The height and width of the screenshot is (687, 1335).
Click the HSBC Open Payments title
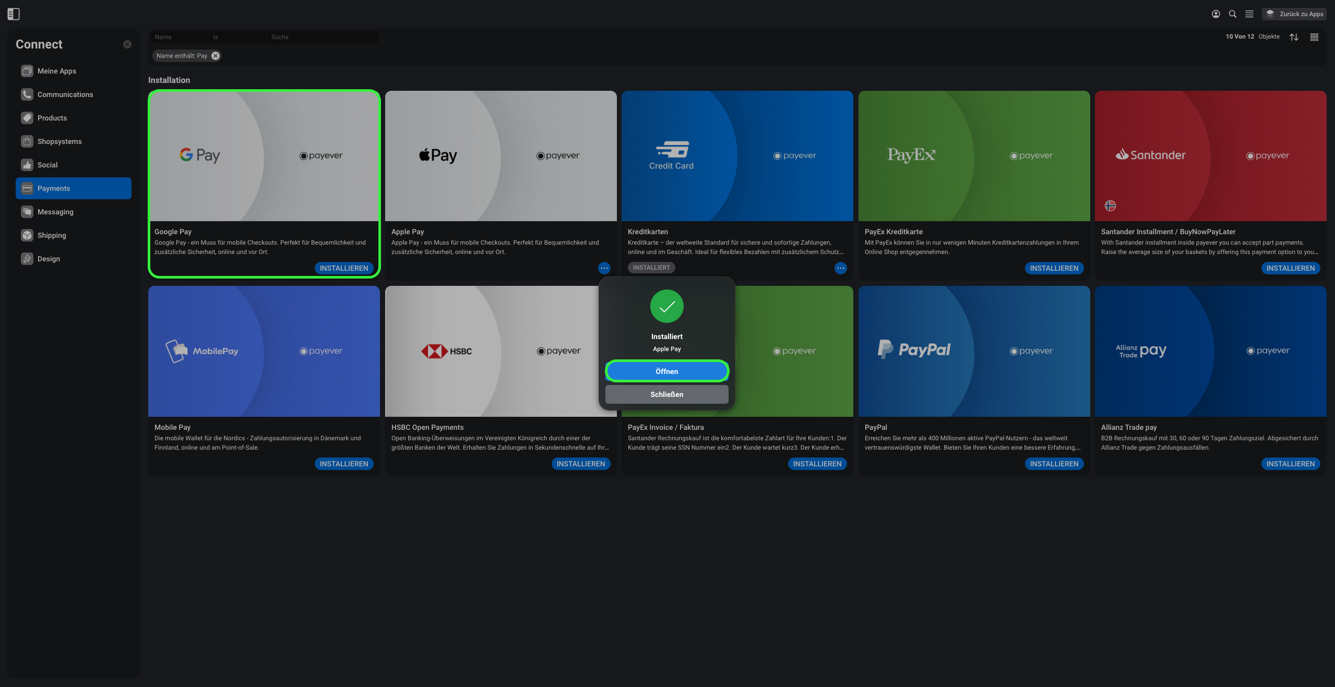click(427, 427)
